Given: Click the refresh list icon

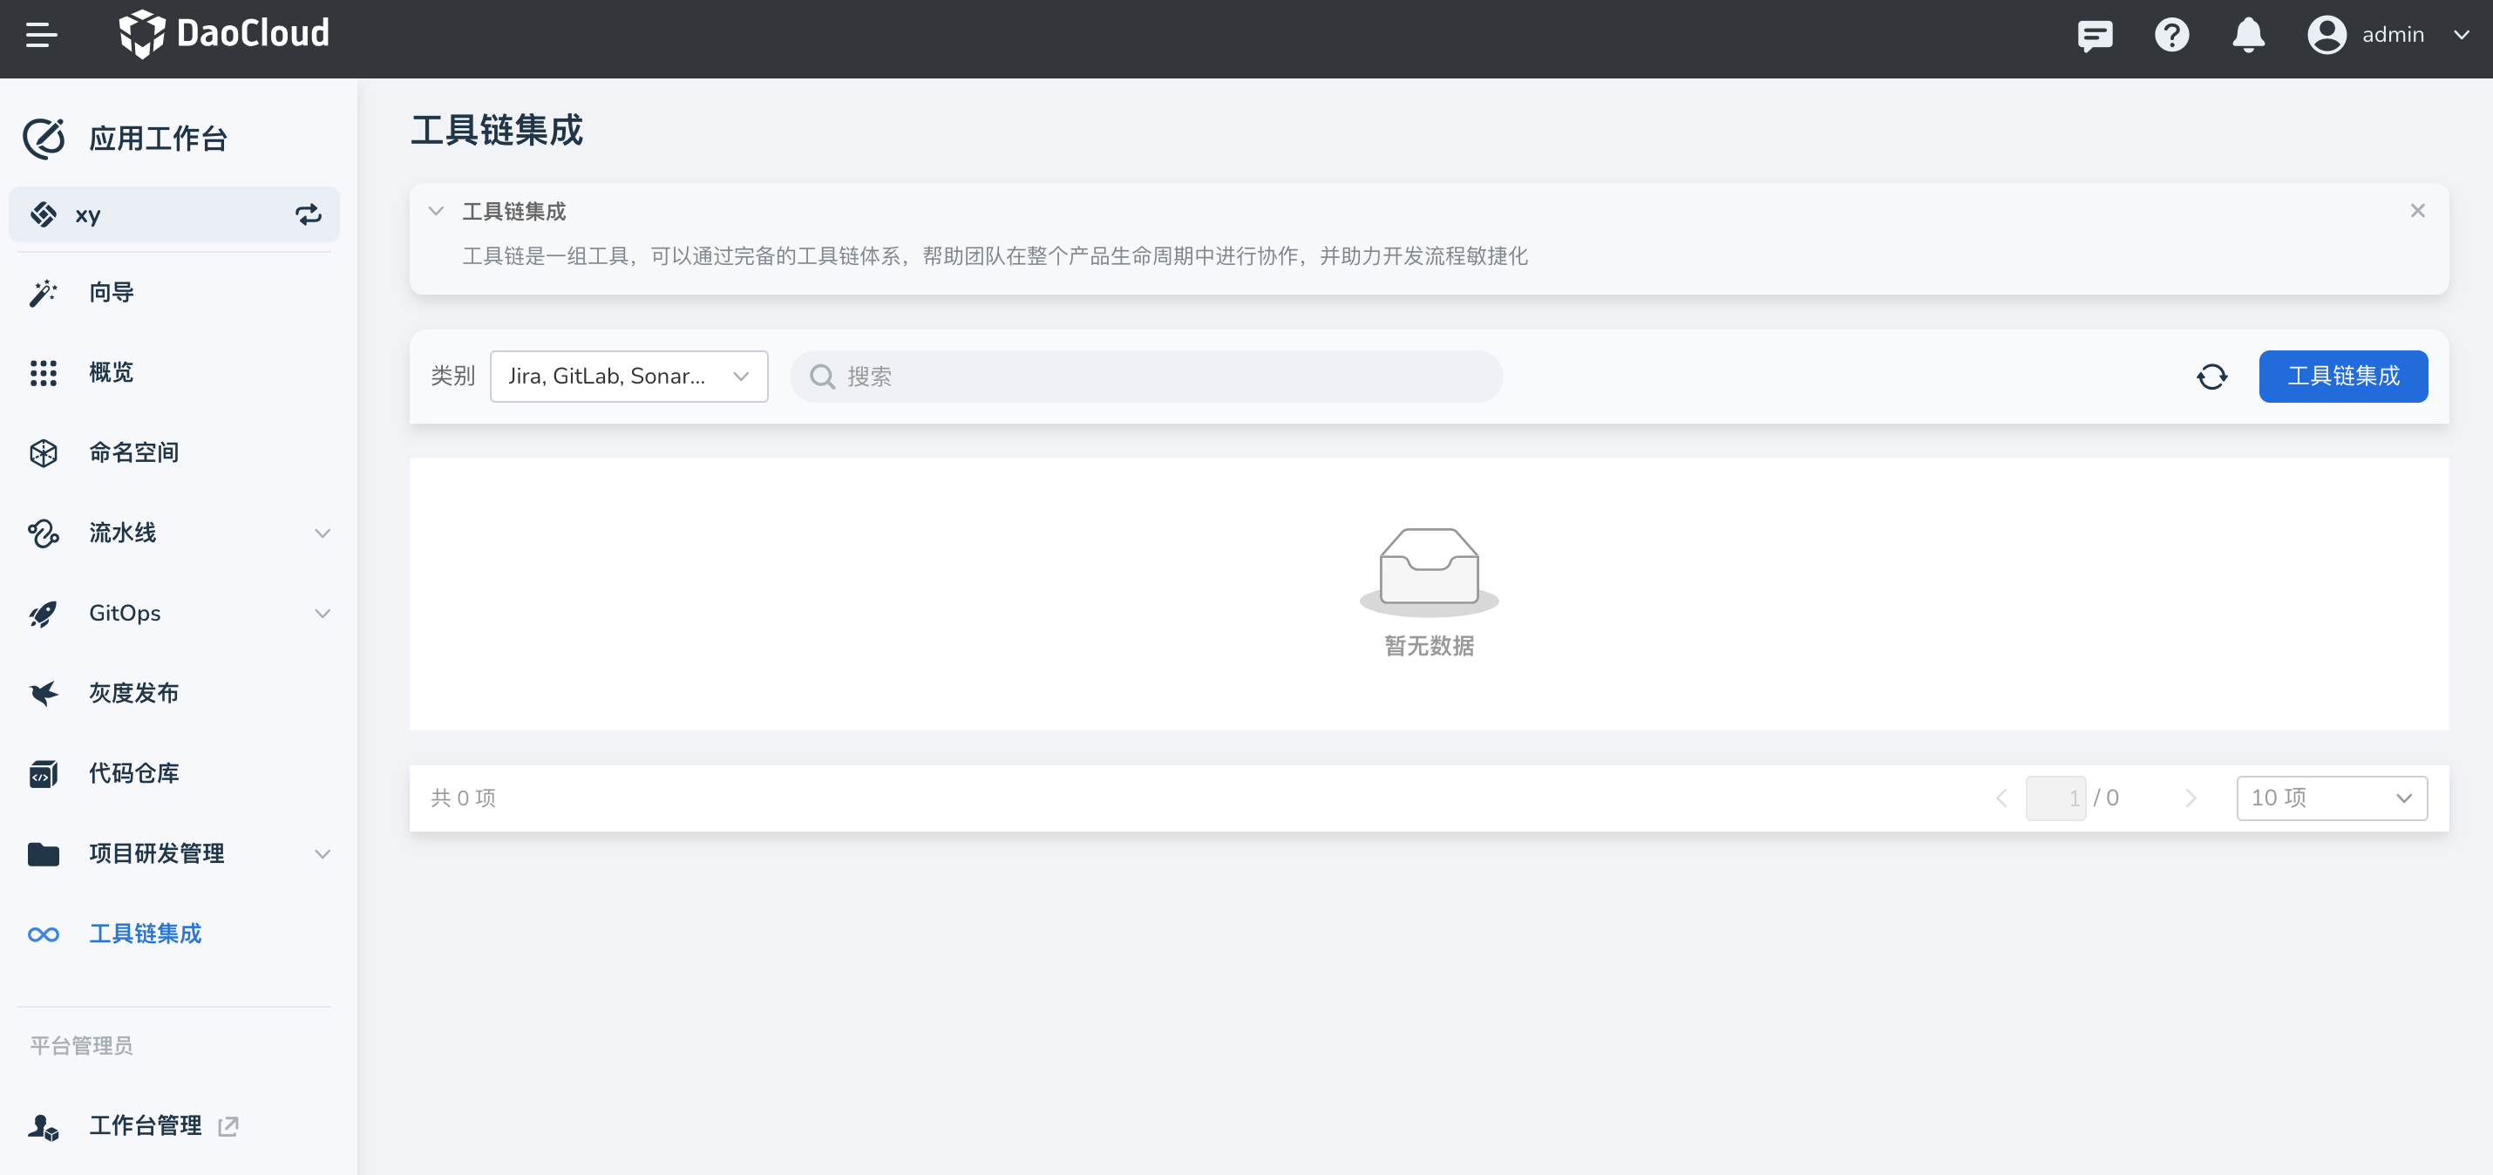Looking at the screenshot, I should pyautogui.click(x=2211, y=377).
